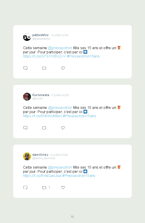Click reply icon on Kuromasta's tweet
The height and width of the screenshot is (223, 145).
(x=25, y=128)
